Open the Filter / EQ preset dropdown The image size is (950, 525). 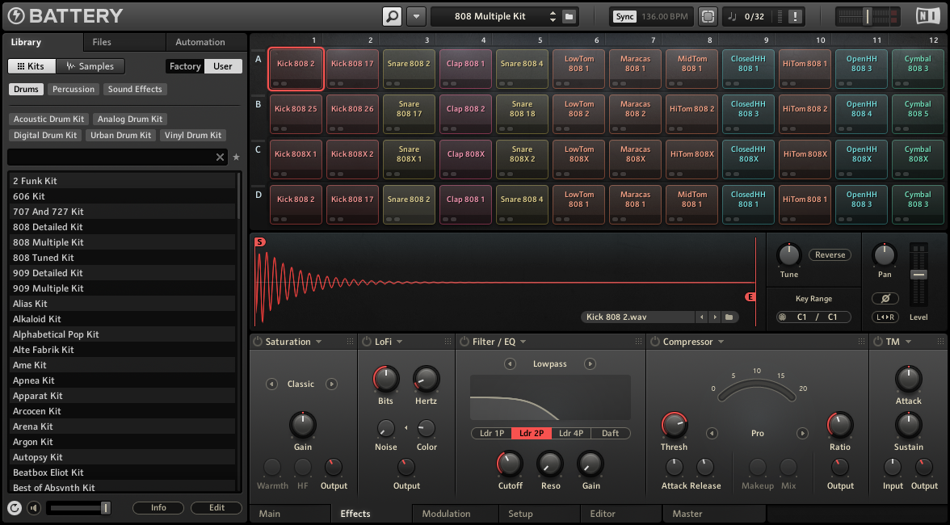523,342
